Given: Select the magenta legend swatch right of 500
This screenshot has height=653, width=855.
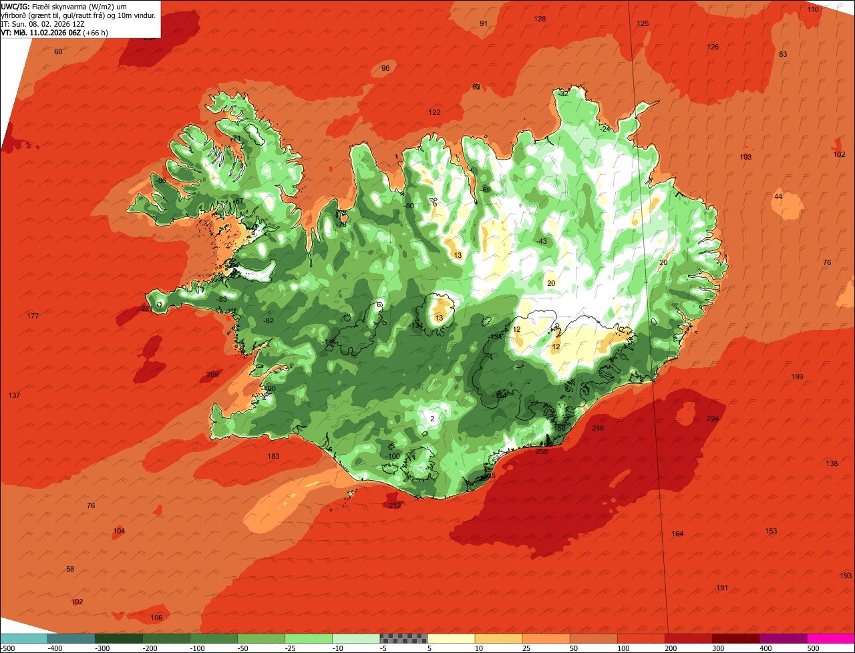Looking at the screenshot, I should pyautogui.click(x=831, y=638).
